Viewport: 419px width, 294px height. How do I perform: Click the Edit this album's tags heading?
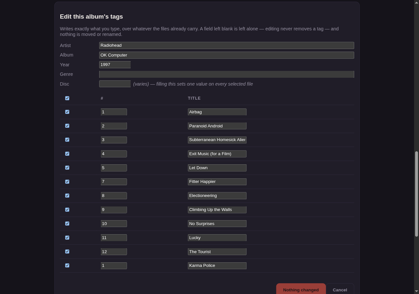(x=91, y=17)
